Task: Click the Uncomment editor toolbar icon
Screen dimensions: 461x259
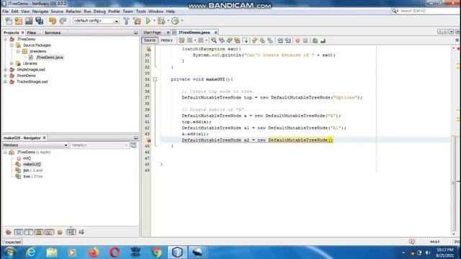Action: 323,40
